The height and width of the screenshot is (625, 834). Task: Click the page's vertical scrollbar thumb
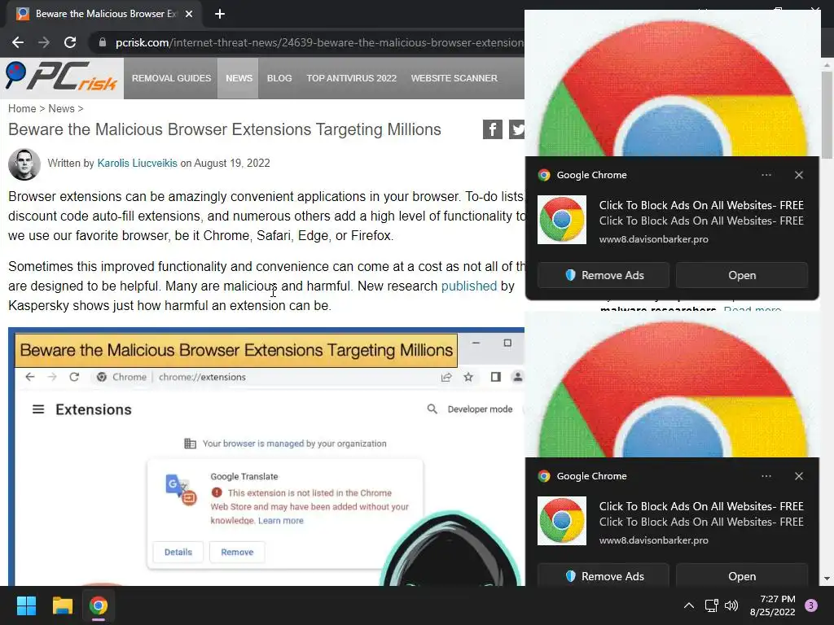pos(827,114)
